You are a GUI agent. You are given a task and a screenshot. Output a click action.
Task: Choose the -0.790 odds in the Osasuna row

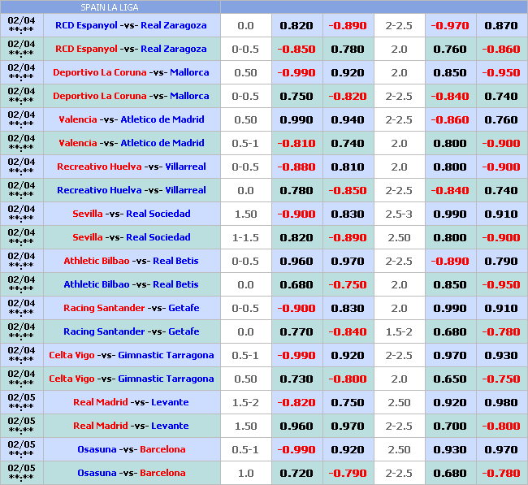(x=347, y=473)
